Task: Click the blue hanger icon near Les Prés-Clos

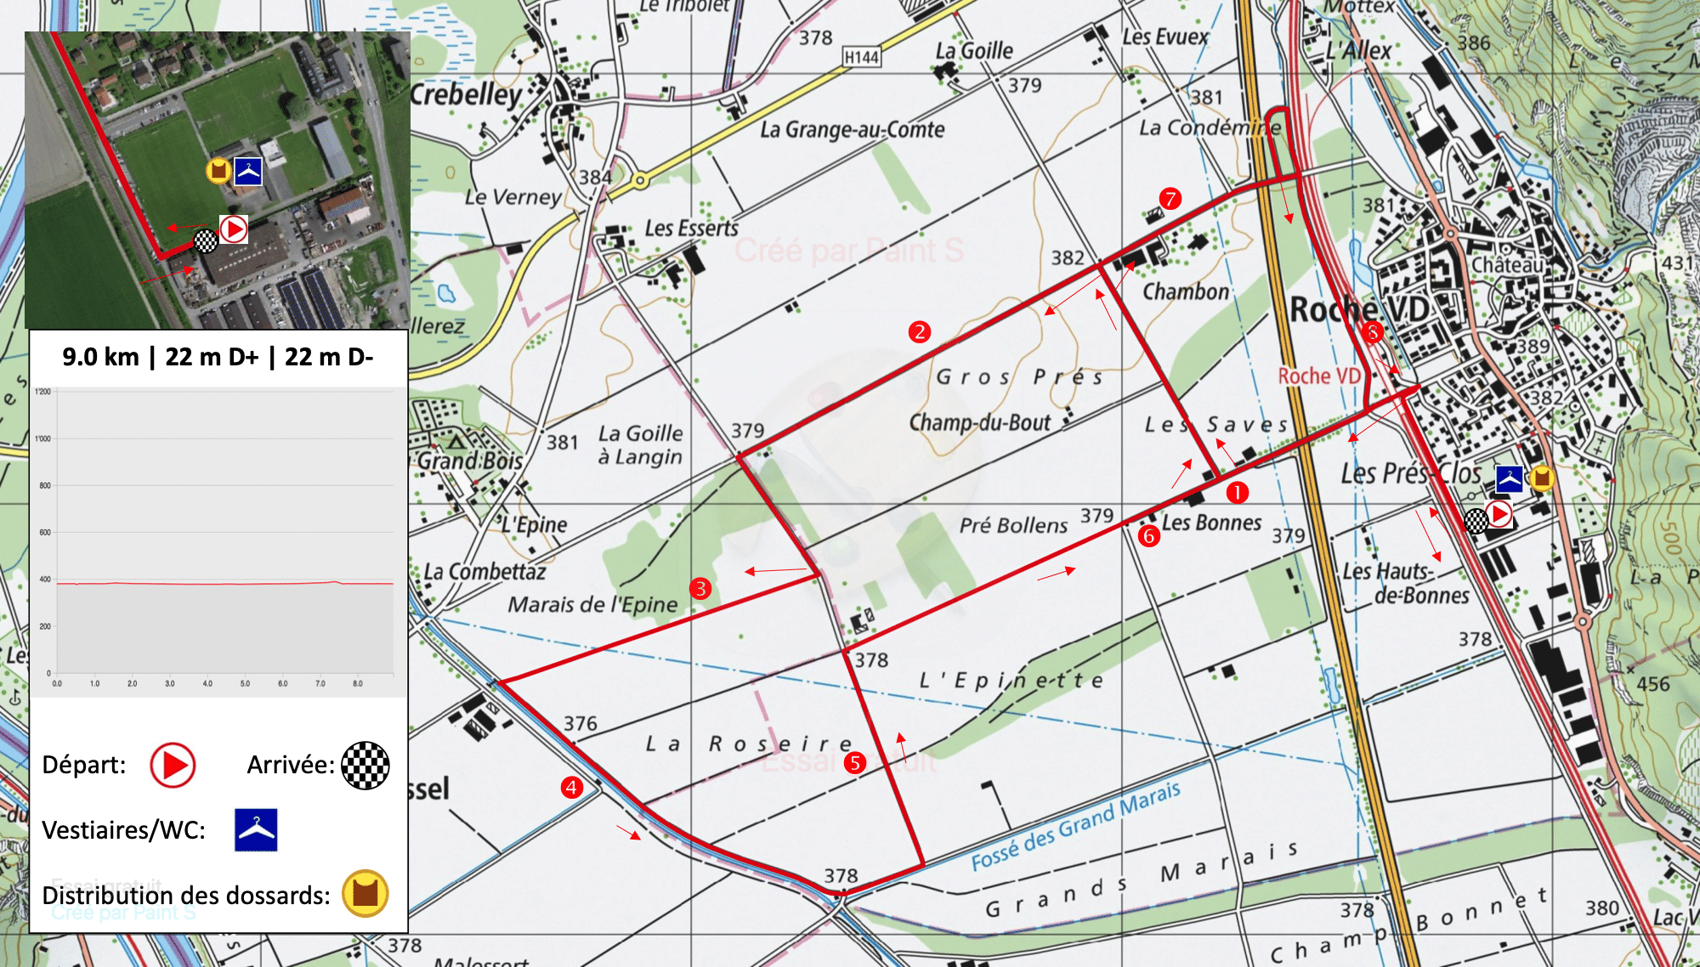Action: [x=1509, y=478]
